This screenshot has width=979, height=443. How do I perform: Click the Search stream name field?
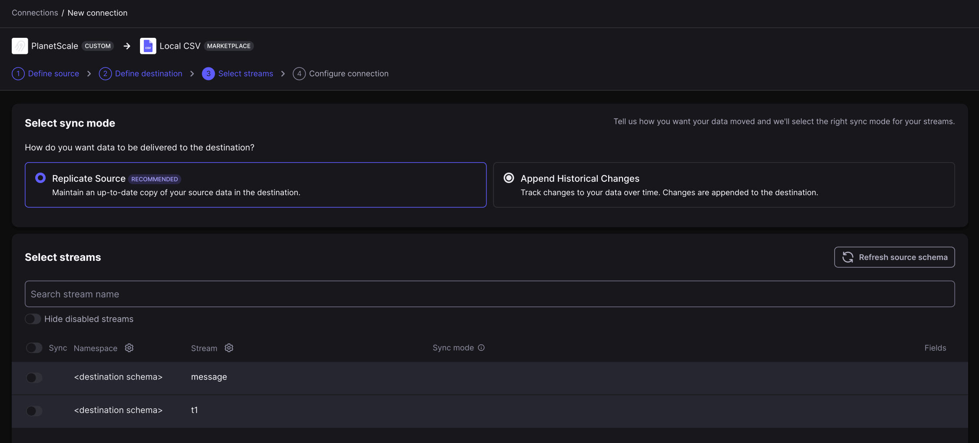490,294
